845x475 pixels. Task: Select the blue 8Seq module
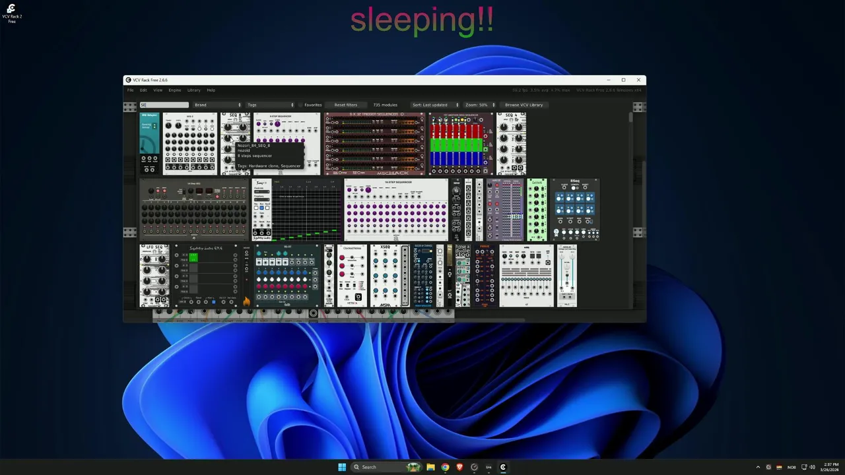575,210
